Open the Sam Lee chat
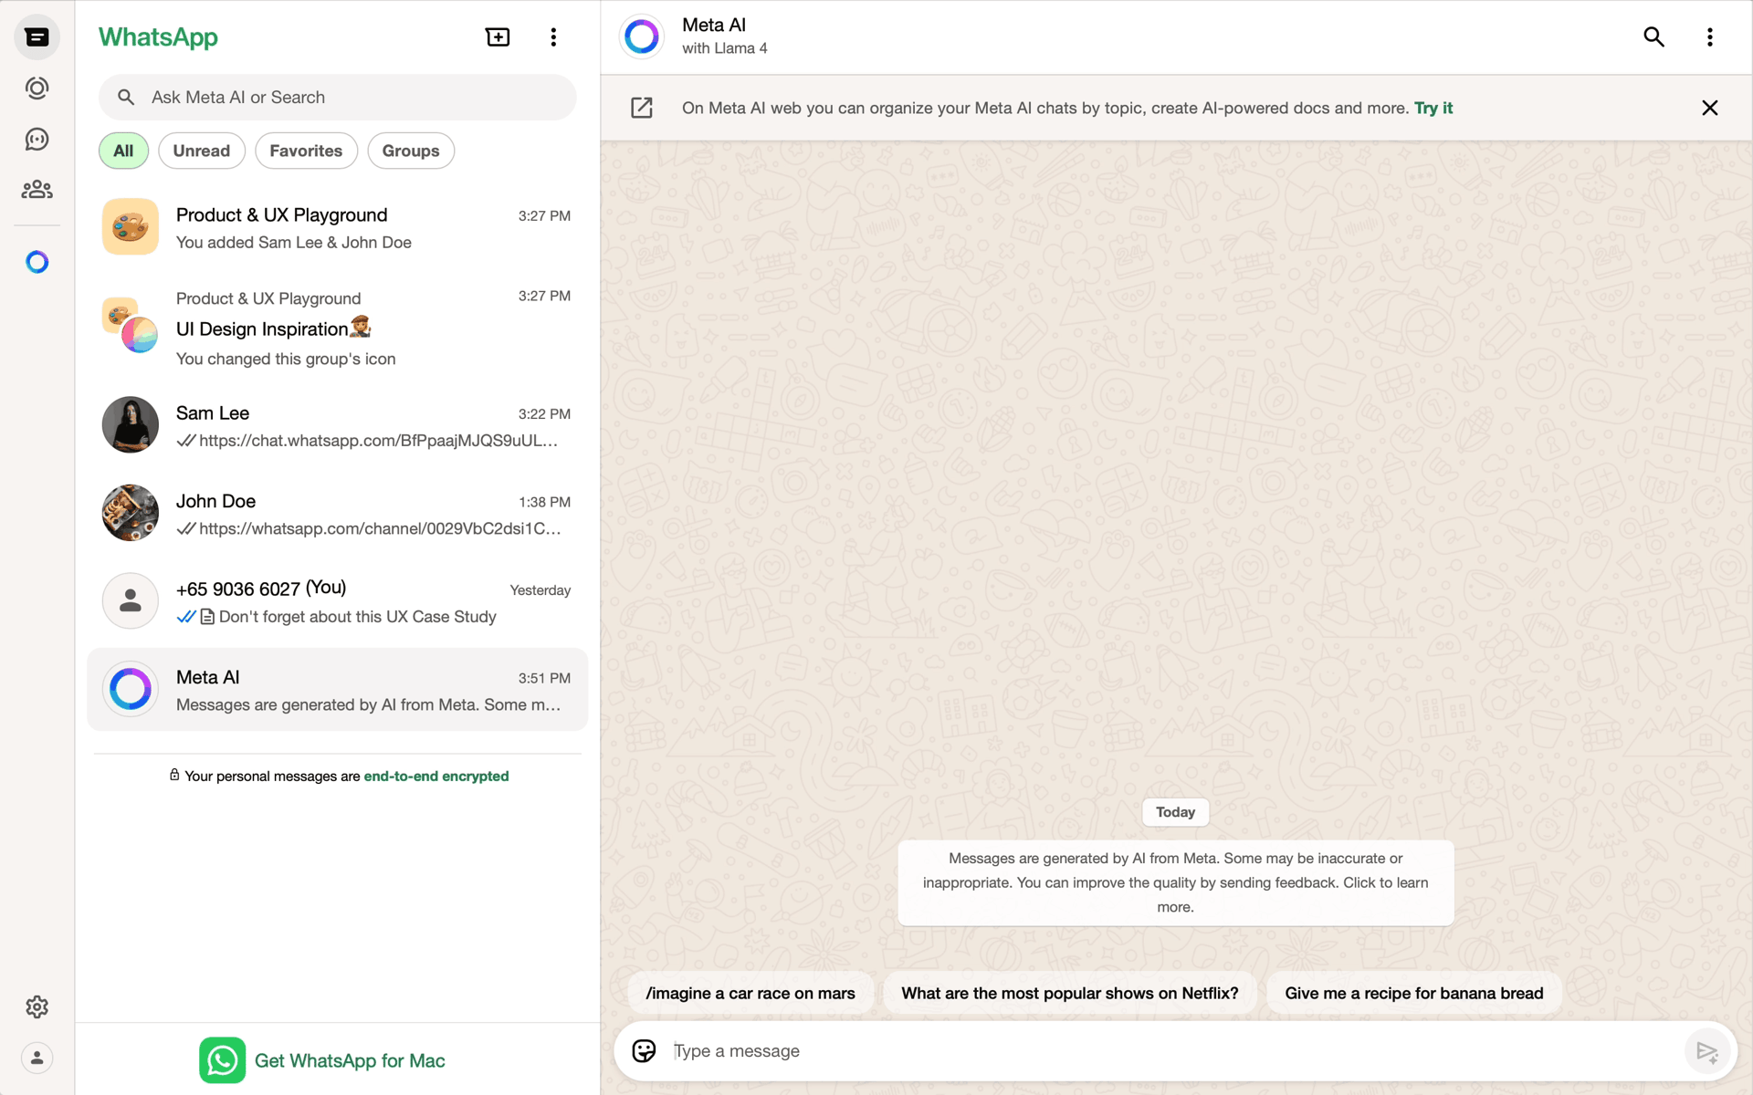Image resolution: width=1753 pixels, height=1095 pixels. [338, 426]
